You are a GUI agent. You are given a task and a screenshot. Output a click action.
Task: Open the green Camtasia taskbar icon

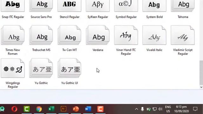coord(27,109)
